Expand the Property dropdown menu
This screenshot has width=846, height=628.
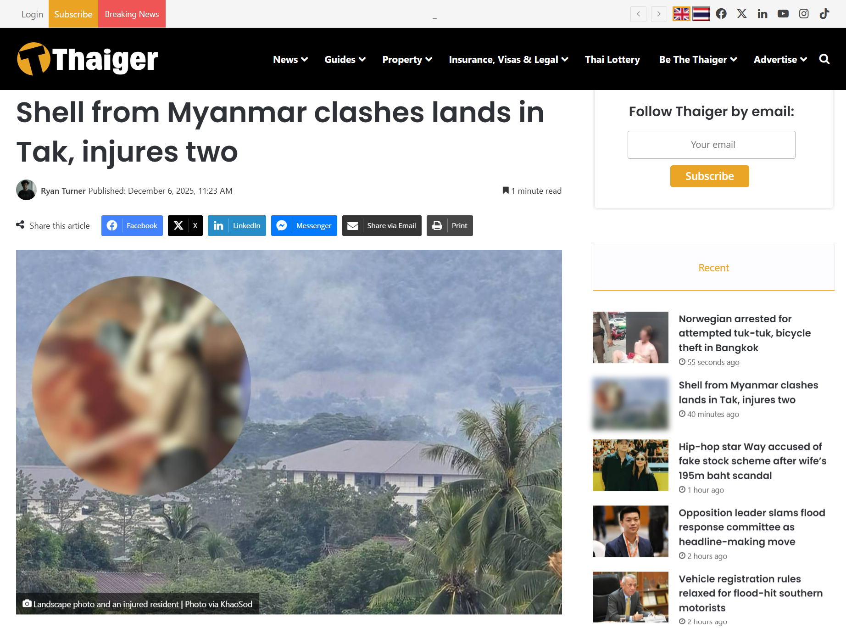(407, 60)
